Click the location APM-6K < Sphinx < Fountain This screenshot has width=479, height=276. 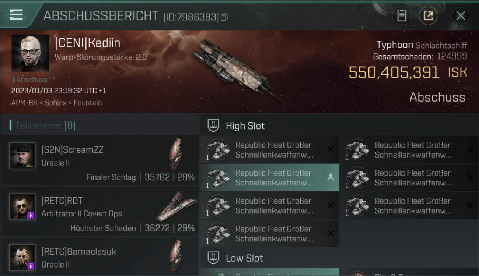coord(56,103)
